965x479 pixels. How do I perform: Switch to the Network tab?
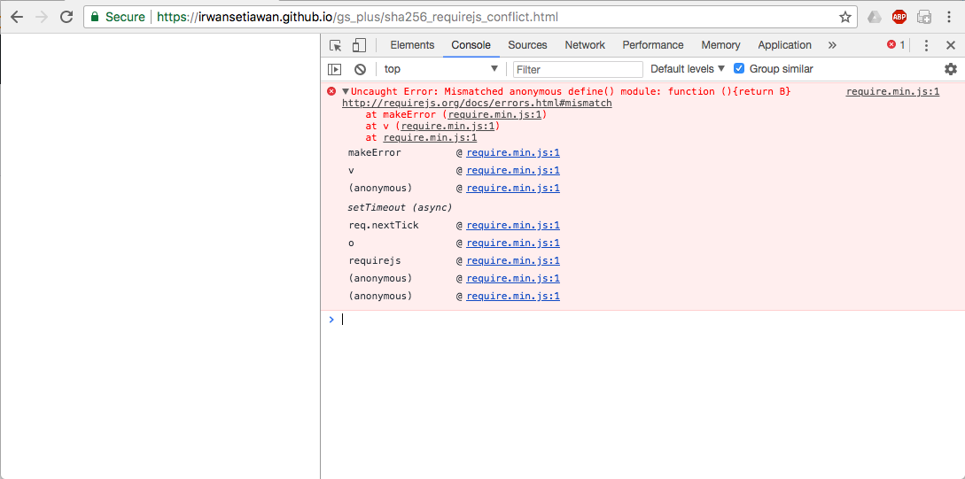(x=585, y=45)
